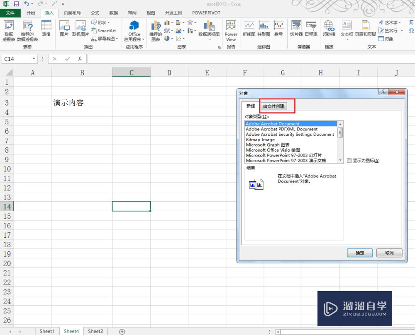The width and height of the screenshot is (415, 335).
Task: Insert Line sparkline (折线图)
Action: (249, 28)
